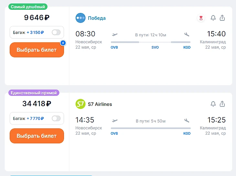The image size is (236, 176).
Task: Click the KGD code on S7 flight
Action: point(187,133)
